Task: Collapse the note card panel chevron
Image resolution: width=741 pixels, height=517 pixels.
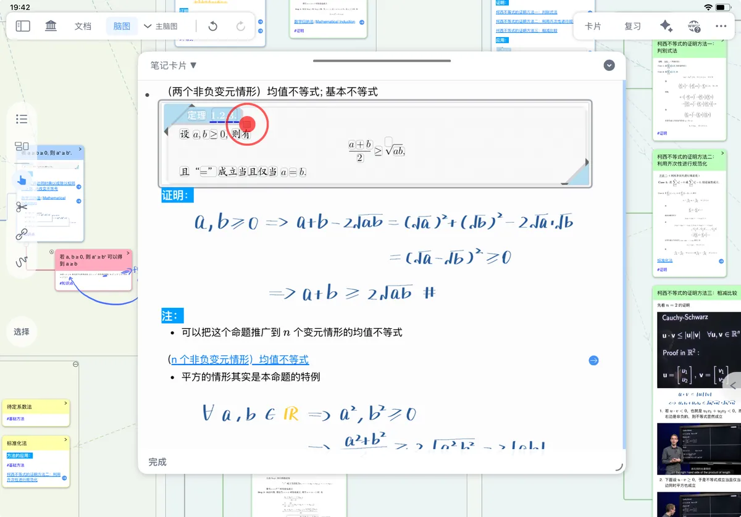Action: [609, 65]
